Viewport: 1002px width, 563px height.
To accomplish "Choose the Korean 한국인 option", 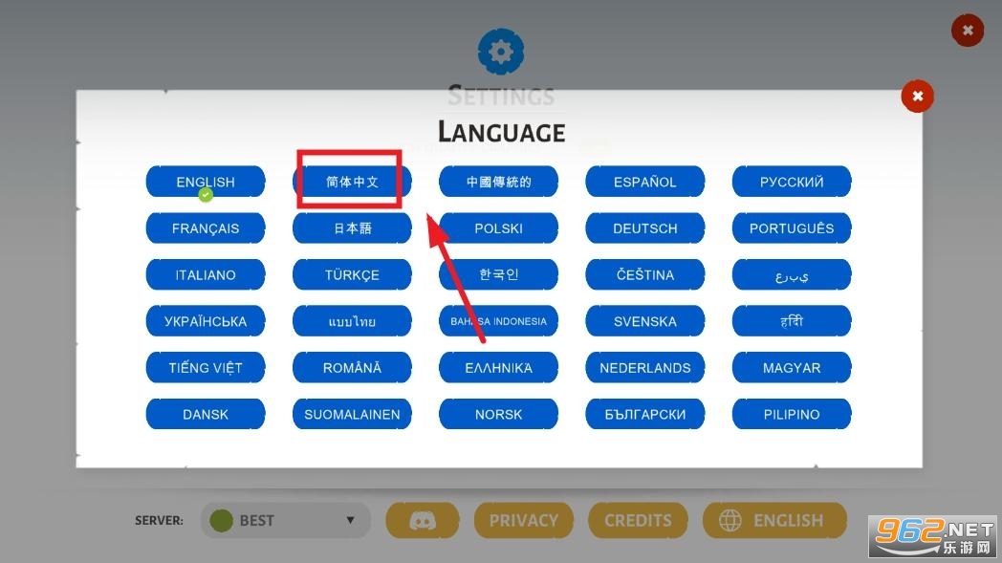I will 498,274.
